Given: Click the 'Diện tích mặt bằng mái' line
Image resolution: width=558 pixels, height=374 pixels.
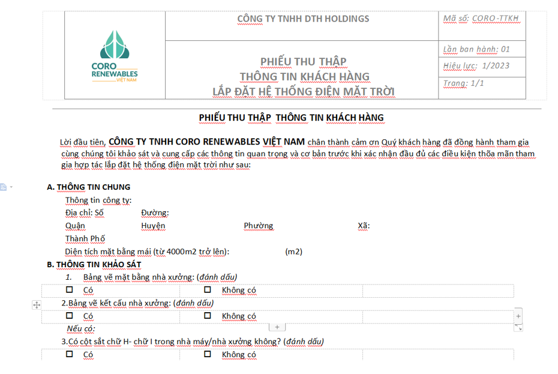Looking at the screenshot, I should pyautogui.click(x=147, y=252).
